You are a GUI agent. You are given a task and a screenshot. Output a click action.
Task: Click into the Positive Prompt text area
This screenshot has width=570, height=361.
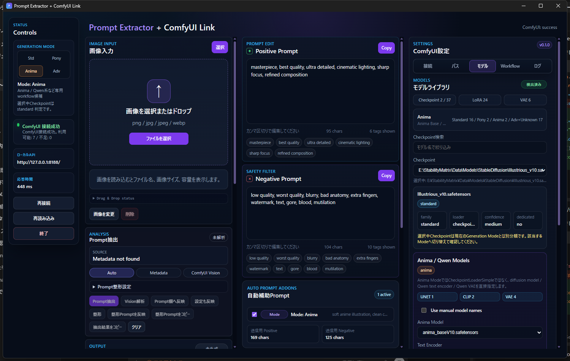(x=320, y=91)
